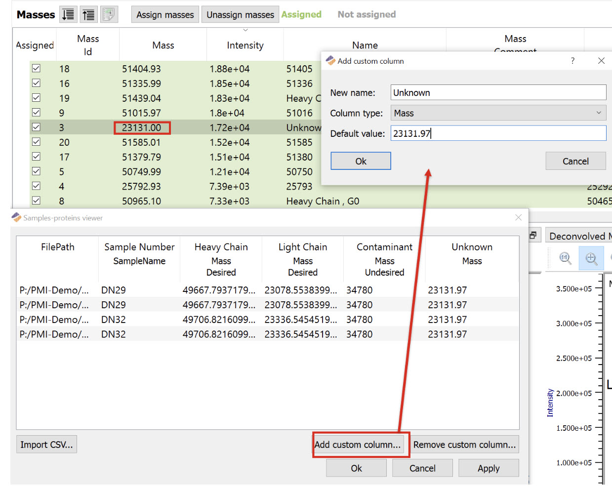
Task: Click Remove custom column... button
Action: pos(464,445)
